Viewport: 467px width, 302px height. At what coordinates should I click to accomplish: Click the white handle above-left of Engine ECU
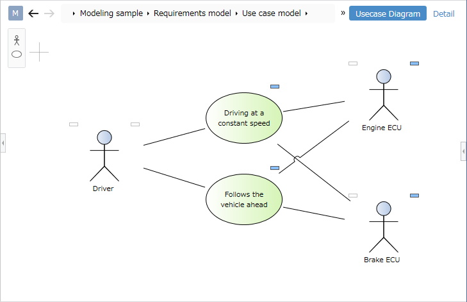(x=353, y=63)
